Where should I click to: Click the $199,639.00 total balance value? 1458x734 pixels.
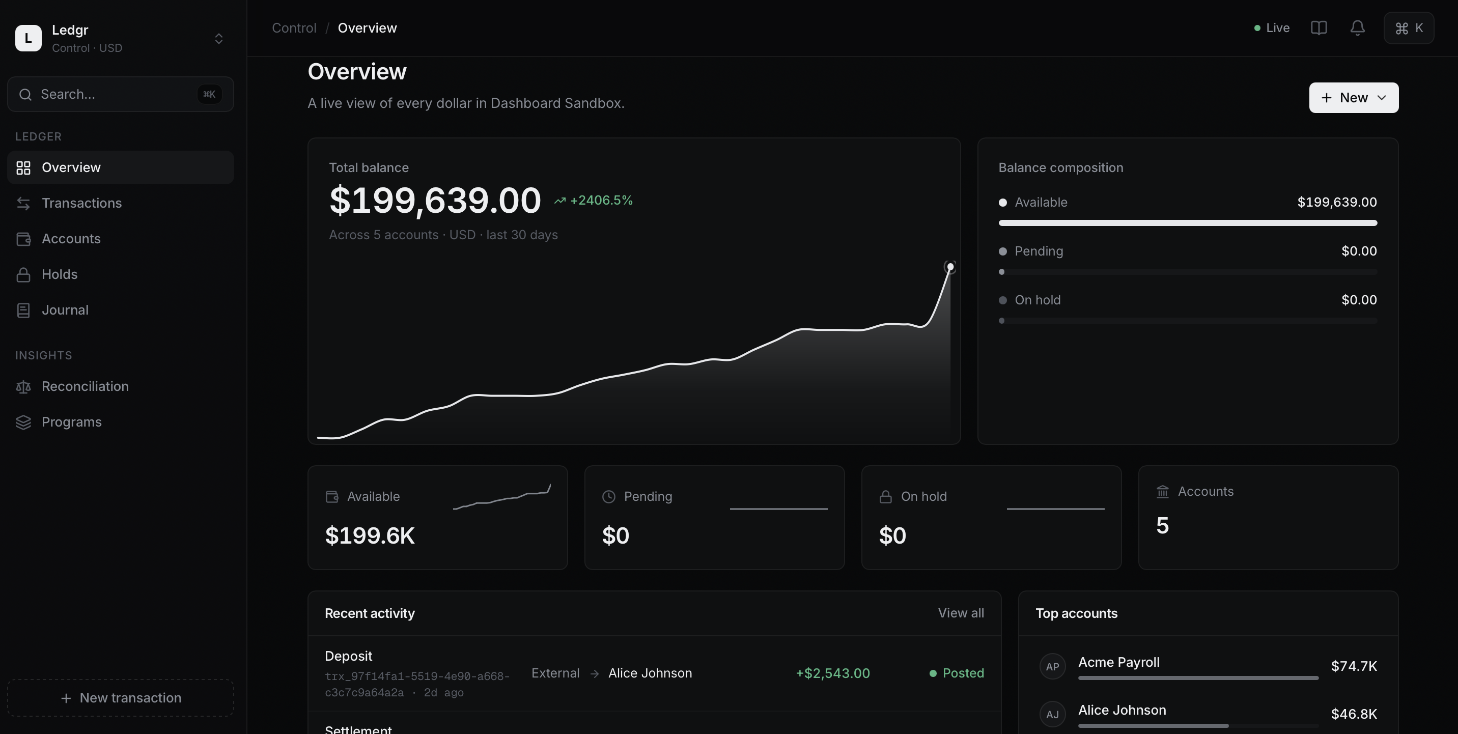pos(435,201)
